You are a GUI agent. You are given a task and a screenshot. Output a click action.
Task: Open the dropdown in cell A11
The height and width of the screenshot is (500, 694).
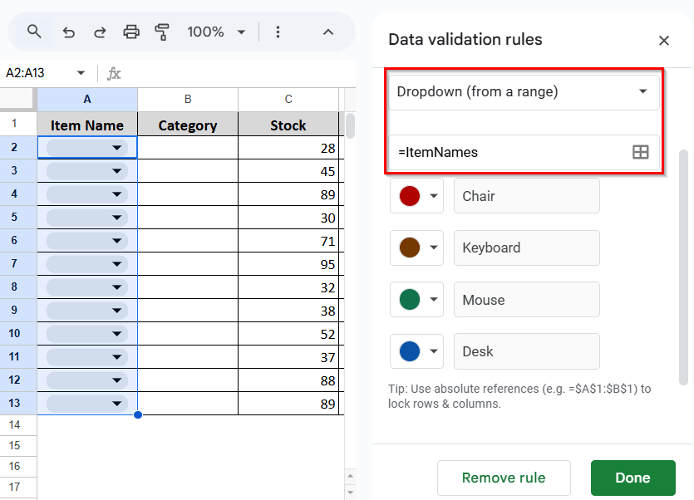117,357
